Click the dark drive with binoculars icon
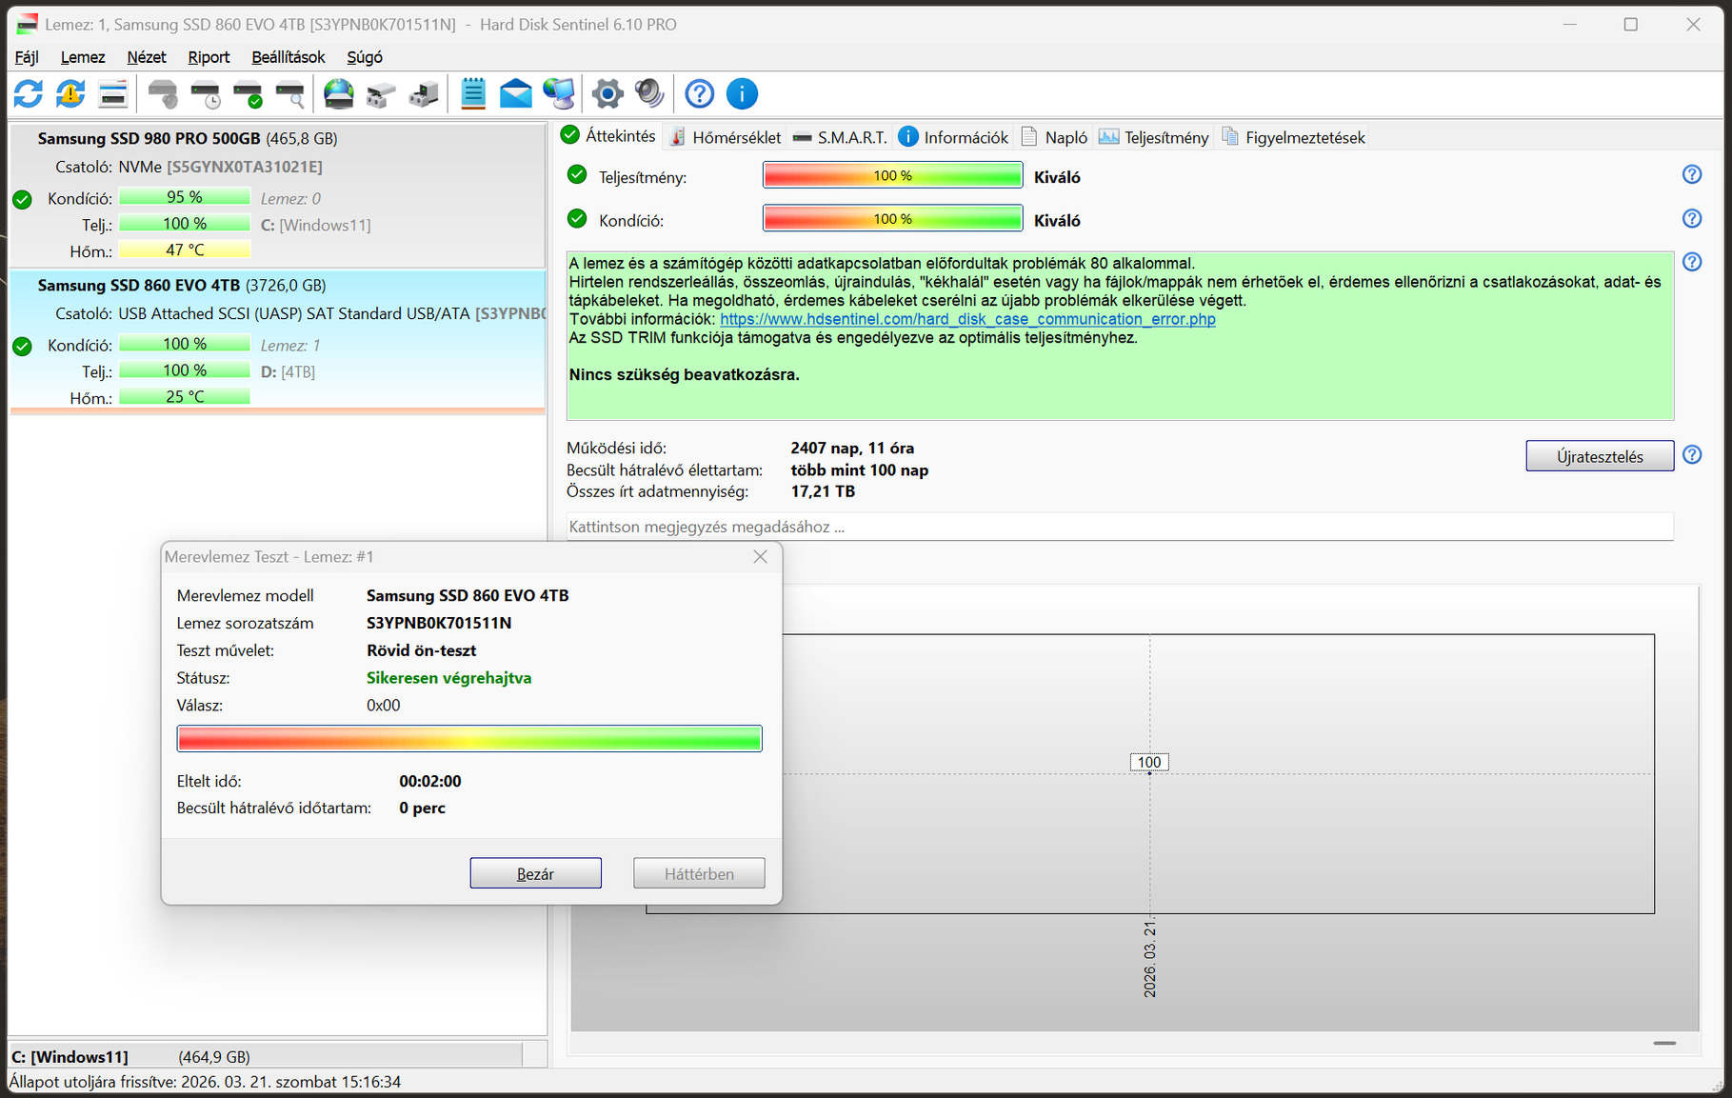Screen dimensions: 1732x1098 424,93
